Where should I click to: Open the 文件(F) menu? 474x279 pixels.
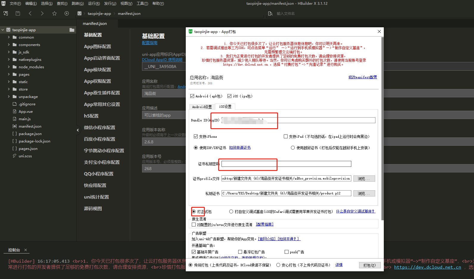(x=15, y=4)
